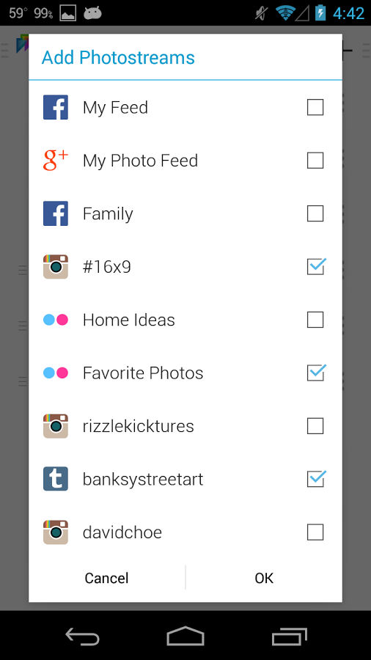Tap the Facebook icon beside My Feed

coord(56,107)
